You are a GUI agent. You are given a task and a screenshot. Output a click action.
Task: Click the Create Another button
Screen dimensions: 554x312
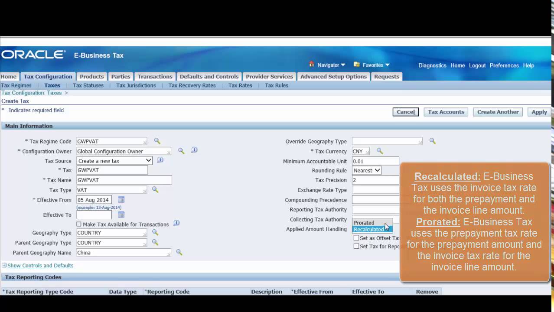click(498, 112)
